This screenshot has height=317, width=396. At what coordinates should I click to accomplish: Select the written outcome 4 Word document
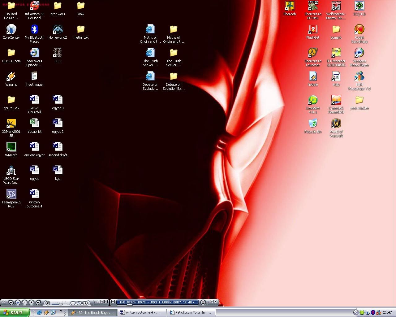[x=34, y=198]
